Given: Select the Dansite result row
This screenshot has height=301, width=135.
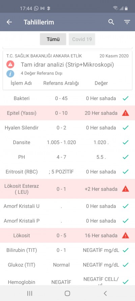Looking at the screenshot, I should 67,142.
